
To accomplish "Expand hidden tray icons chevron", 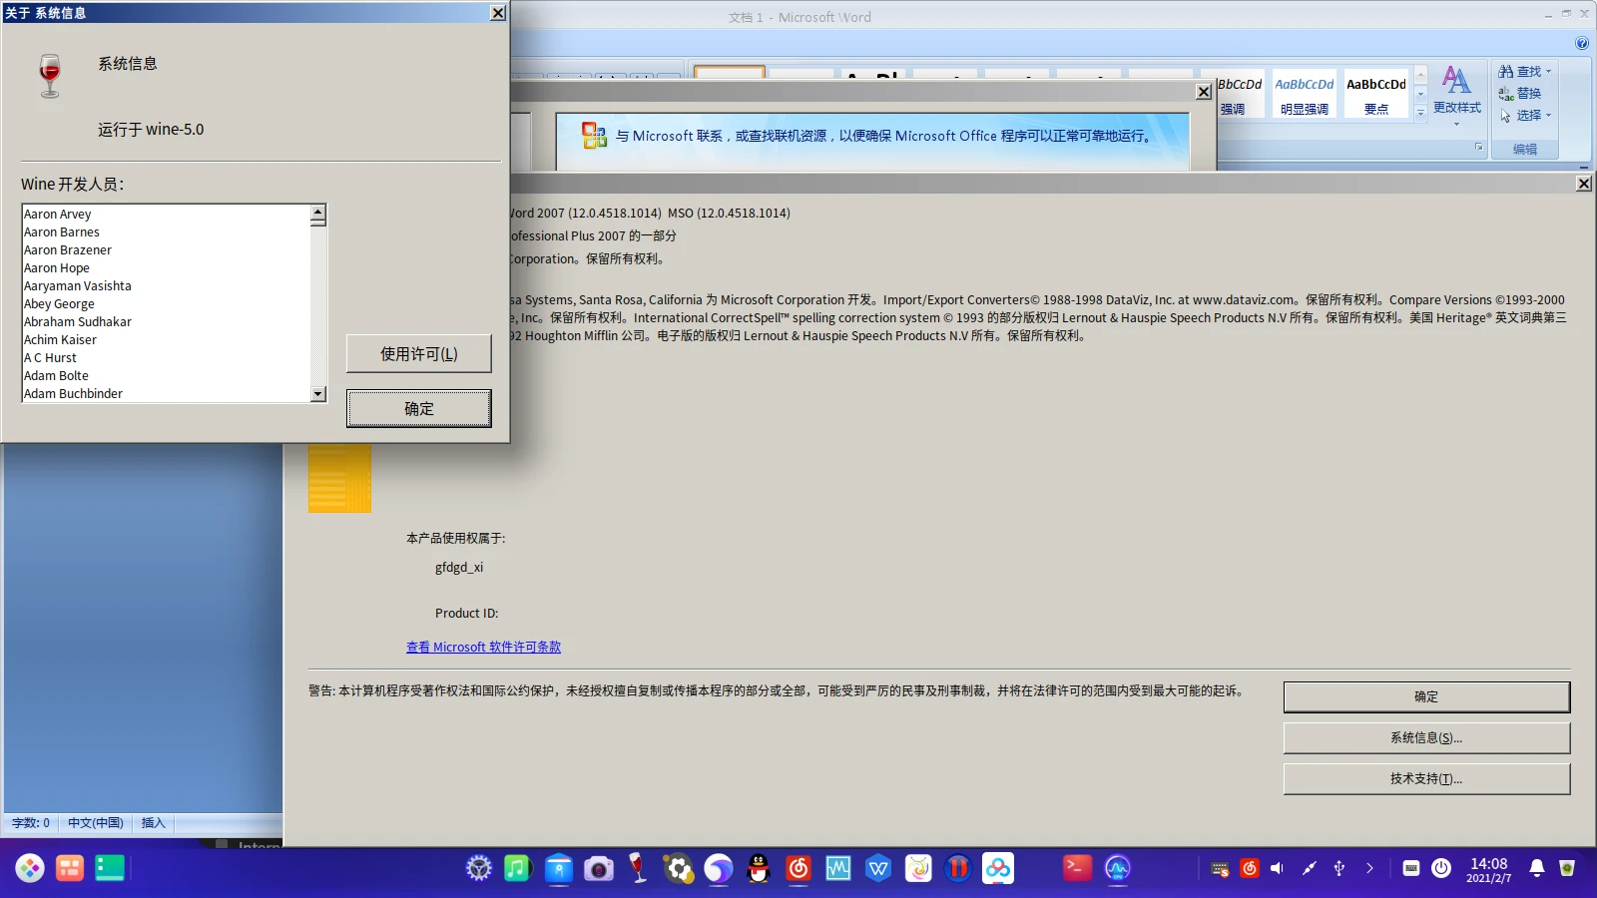I will pyautogui.click(x=1369, y=868).
